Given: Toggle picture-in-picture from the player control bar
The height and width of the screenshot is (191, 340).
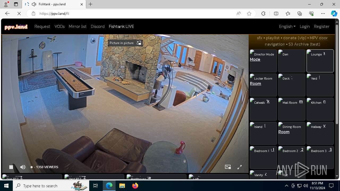Looking at the screenshot, I should 228,167.
